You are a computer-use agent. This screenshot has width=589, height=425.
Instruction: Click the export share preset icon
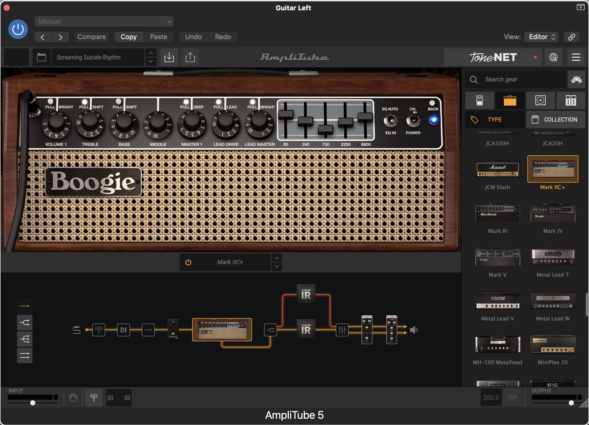(190, 57)
